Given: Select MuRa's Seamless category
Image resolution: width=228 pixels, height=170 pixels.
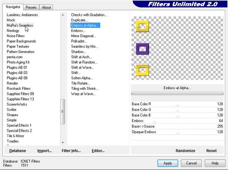Looking at the screenshot, I should coord(20,25).
